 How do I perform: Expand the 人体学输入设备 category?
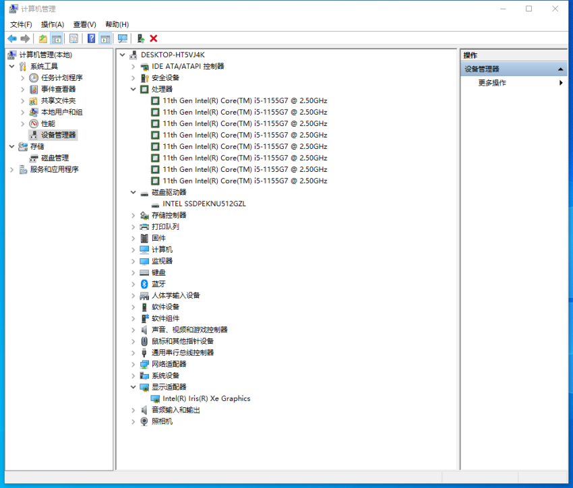(133, 295)
